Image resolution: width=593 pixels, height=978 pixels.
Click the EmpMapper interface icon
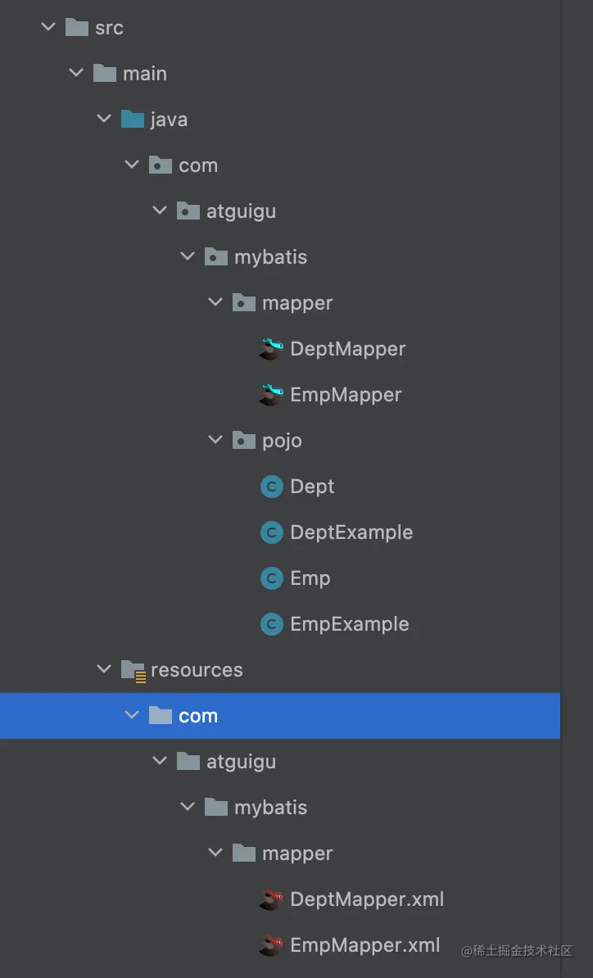[270, 395]
